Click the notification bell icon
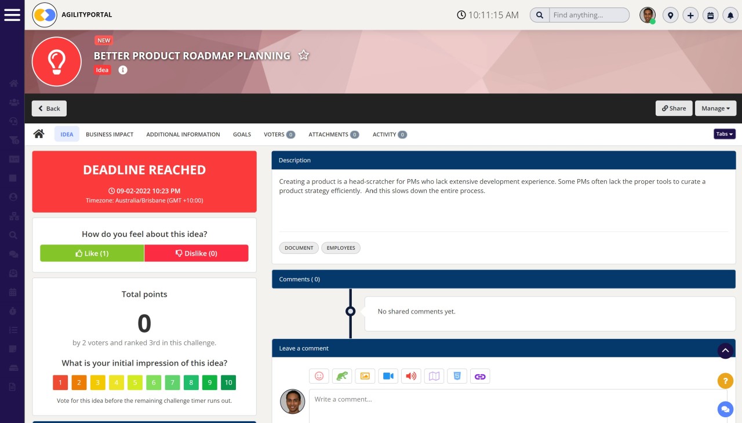 [x=730, y=15]
